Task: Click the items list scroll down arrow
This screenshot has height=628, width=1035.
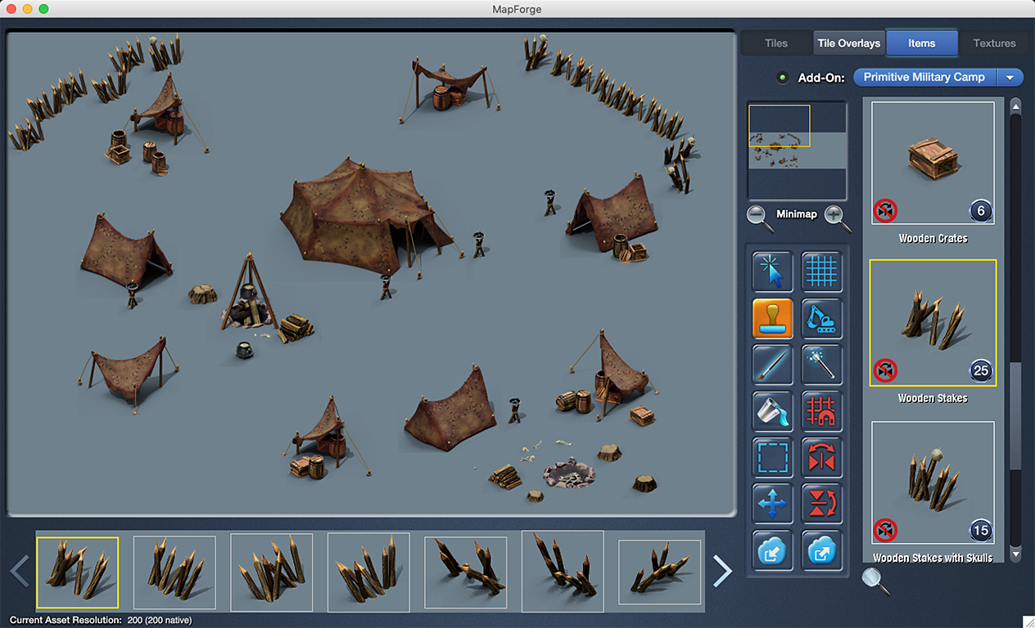Action: click(x=1015, y=554)
